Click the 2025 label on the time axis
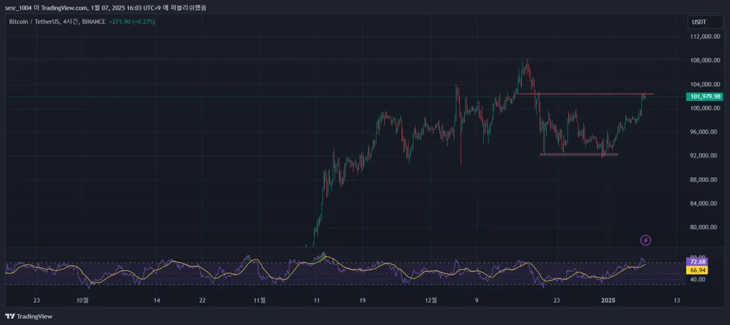This screenshot has height=325, width=730. 609,300
